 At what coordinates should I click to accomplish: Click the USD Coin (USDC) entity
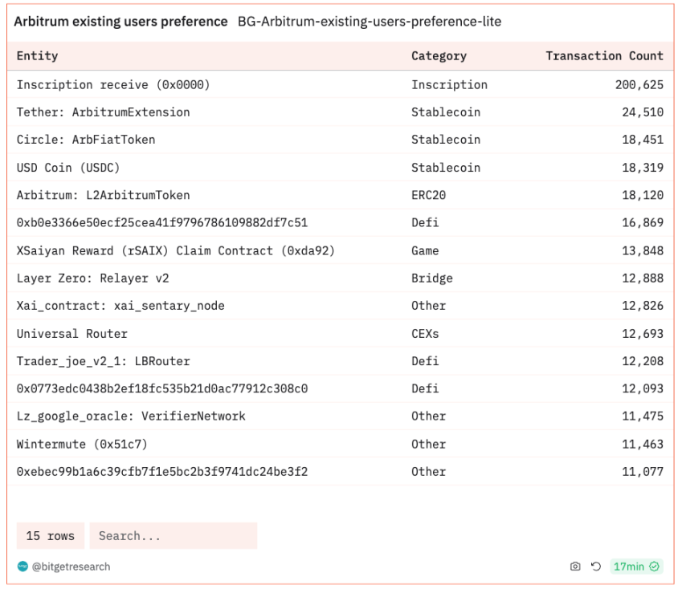tap(67, 168)
